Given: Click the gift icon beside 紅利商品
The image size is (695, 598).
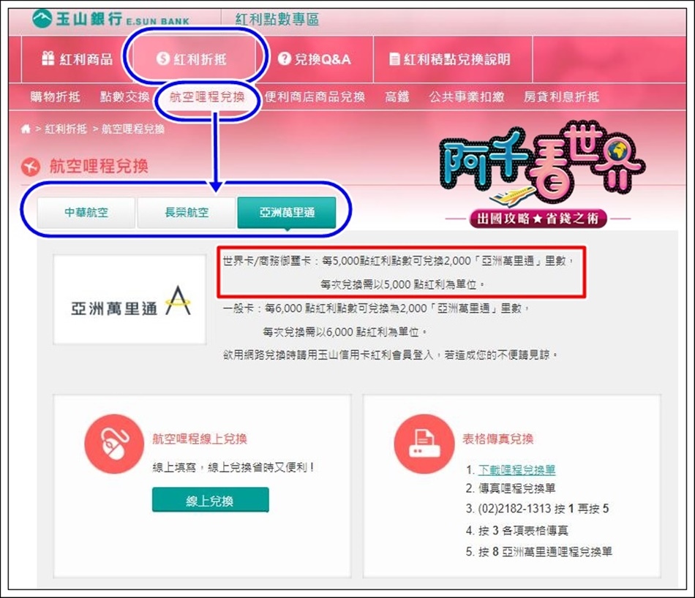Looking at the screenshot, I should (x=48, y=58).
